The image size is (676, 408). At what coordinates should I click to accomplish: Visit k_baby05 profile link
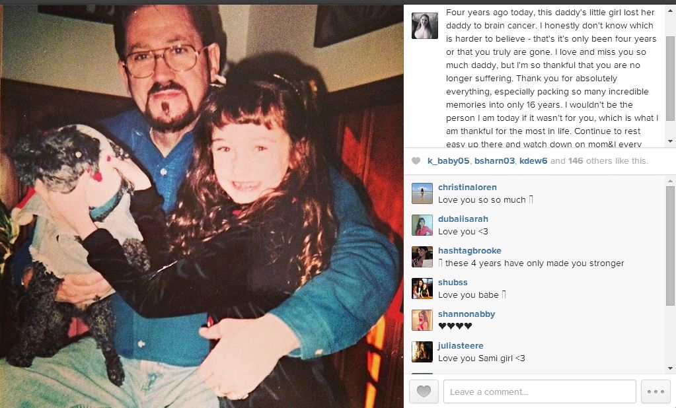pos(449,160)
